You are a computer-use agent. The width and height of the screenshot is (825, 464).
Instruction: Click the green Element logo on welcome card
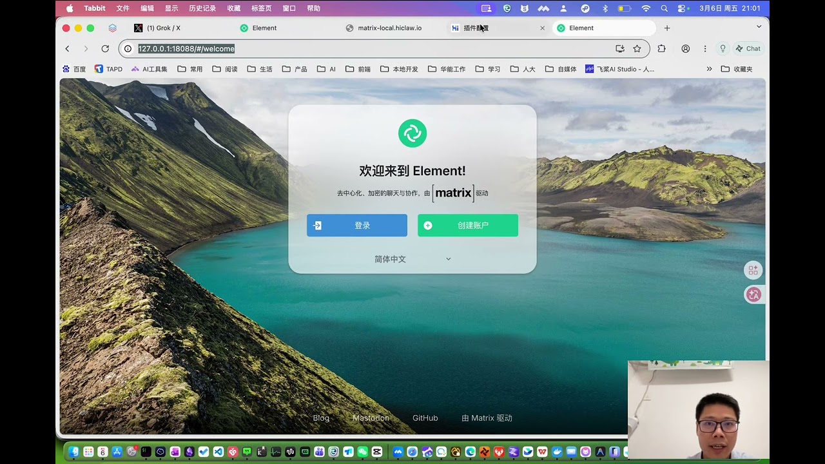point(412,133)
